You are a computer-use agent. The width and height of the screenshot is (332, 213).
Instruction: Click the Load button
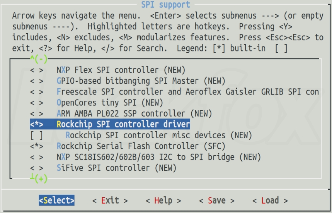coord(270,200)
